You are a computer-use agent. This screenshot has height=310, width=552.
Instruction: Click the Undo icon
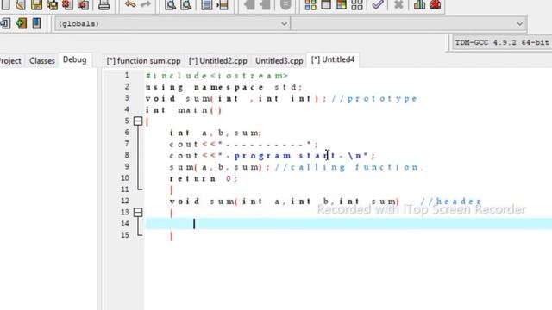pos(130,4)
